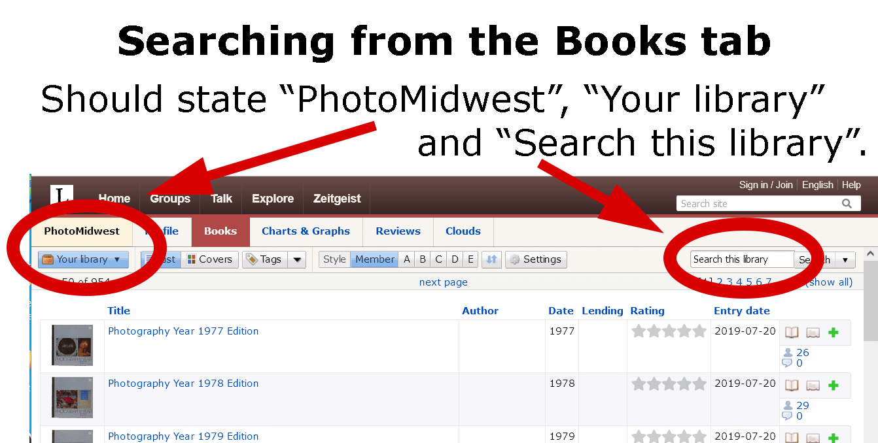Click the magnifier icon in Search site box

847,204
